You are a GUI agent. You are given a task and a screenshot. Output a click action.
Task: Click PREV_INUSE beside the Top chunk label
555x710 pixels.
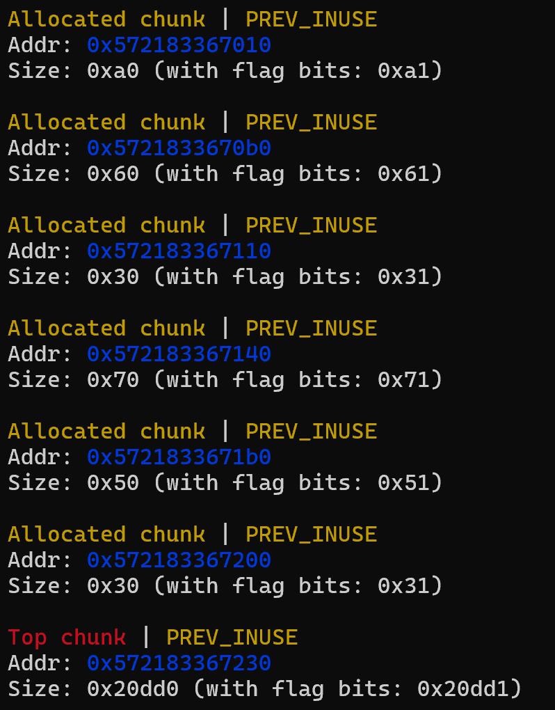pyautogui.click(x=232, y=638)
